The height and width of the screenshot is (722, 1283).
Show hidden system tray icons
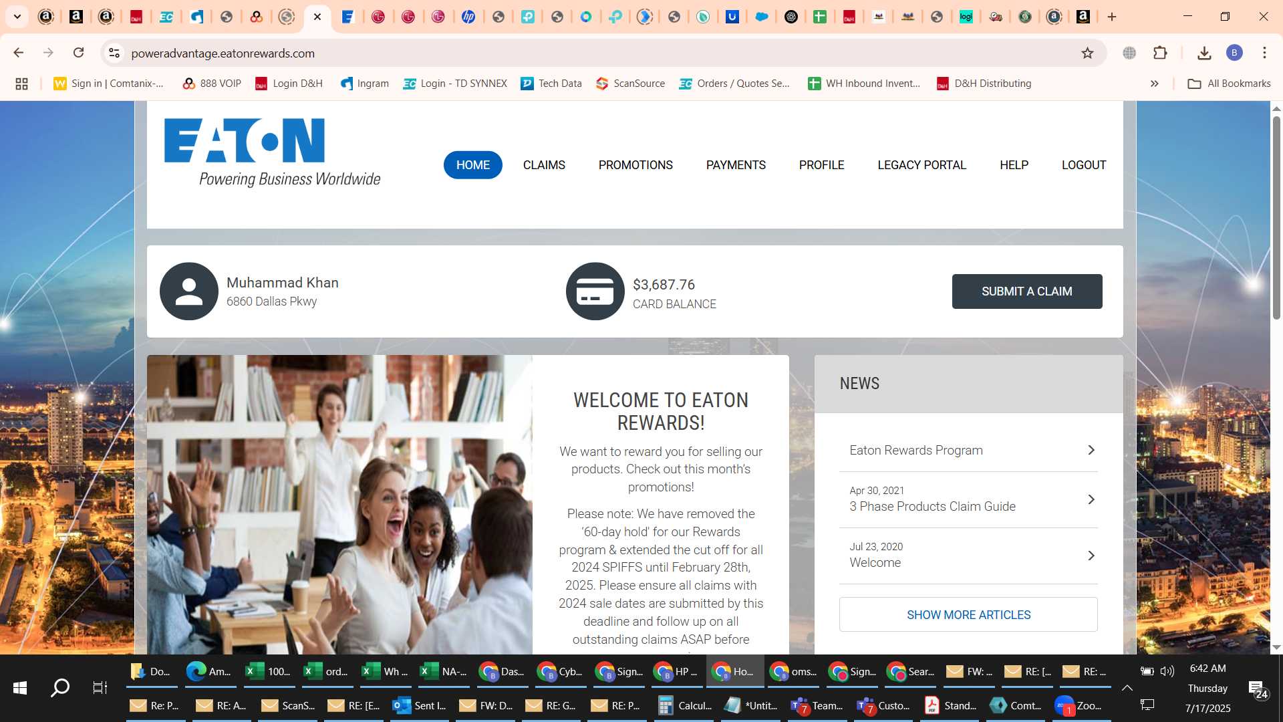pos(1127,688)
